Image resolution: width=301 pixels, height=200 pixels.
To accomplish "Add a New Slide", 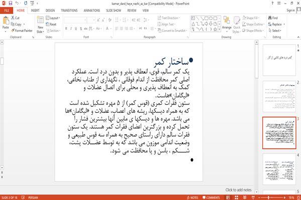I will point(40,25).
